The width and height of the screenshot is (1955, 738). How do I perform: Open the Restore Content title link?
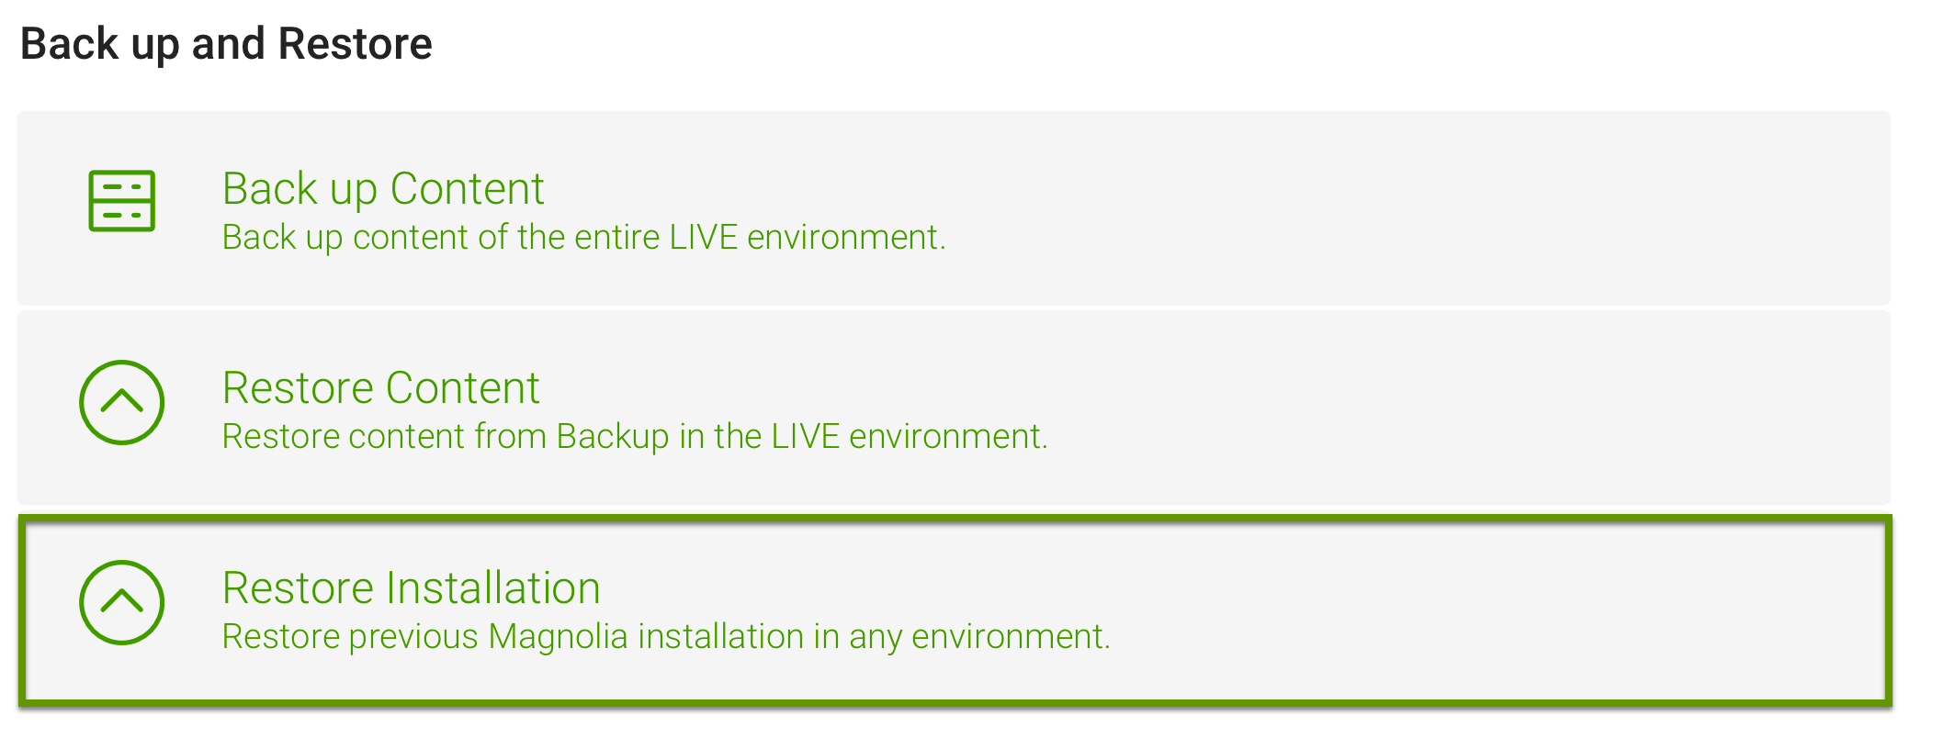(x=381, y=387)
